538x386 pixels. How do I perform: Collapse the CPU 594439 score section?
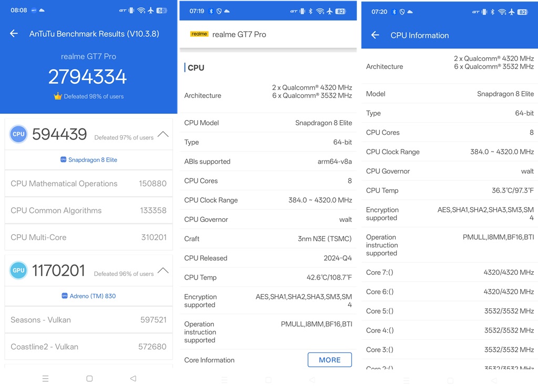coord(163,134)
